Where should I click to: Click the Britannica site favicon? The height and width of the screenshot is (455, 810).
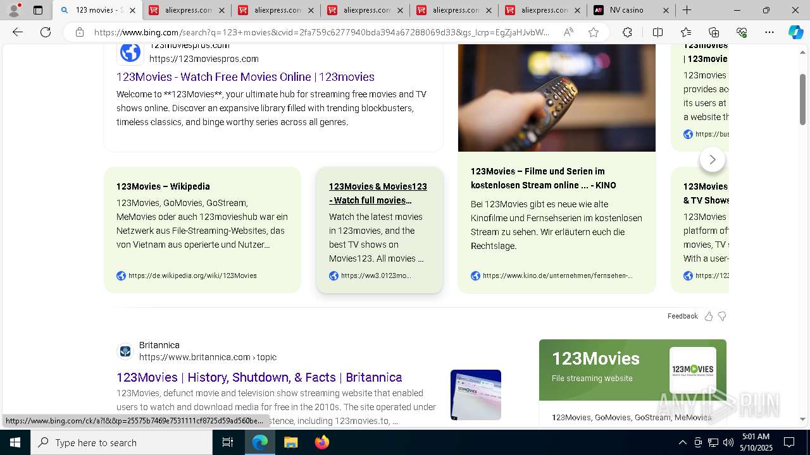125,351
